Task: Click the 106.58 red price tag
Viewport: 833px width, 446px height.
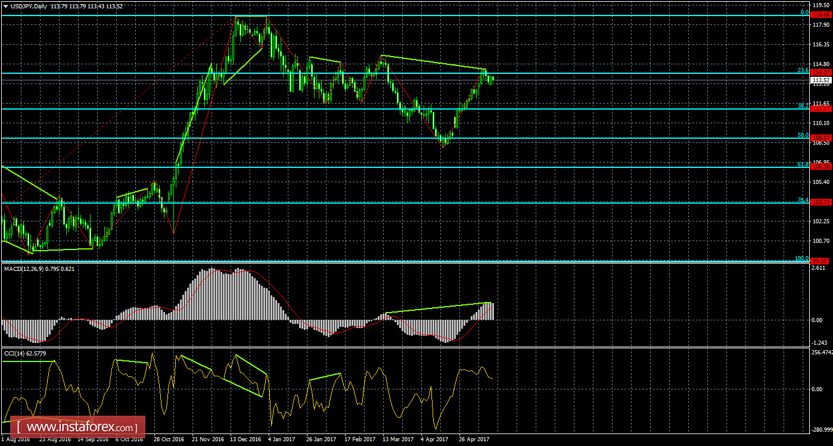Action: [x=822, y=167]
